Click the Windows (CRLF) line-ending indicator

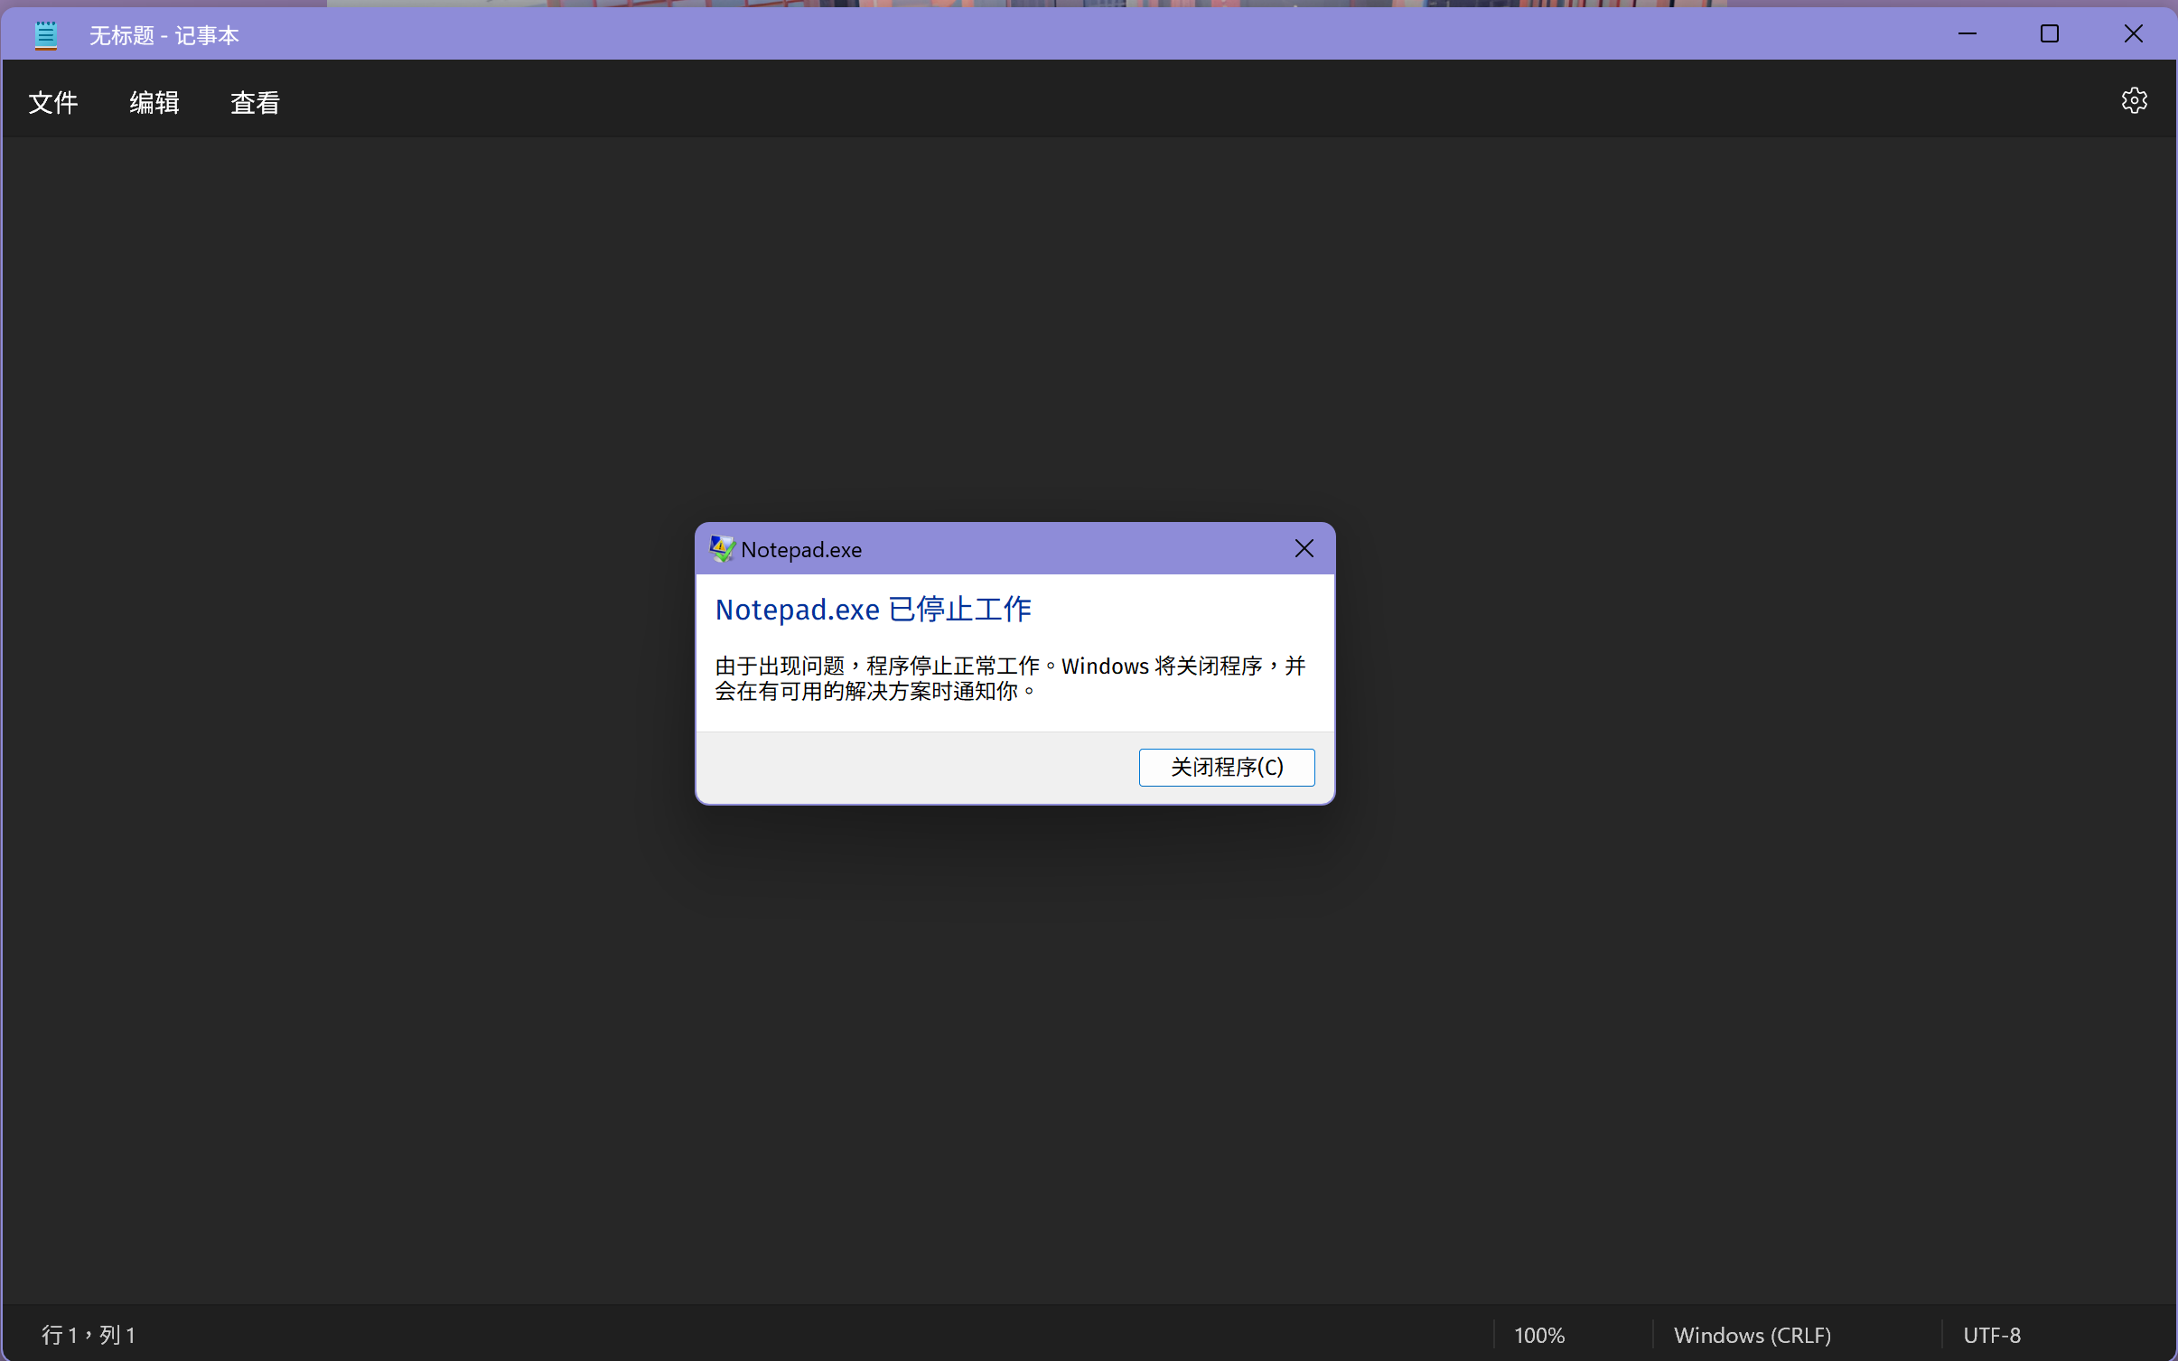coord(1753,1334)
